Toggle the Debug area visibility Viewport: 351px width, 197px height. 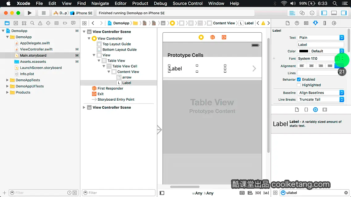point(334,13)
